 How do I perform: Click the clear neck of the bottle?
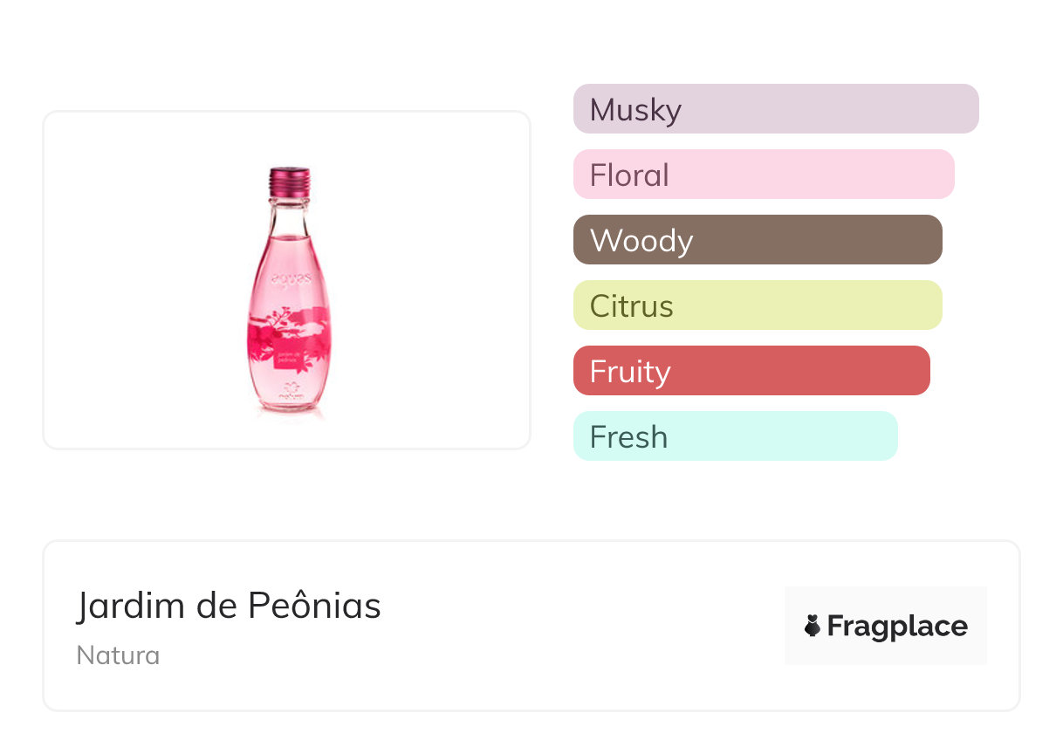[289, 214]
